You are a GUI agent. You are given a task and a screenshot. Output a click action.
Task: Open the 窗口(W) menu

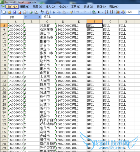point(101,7)
